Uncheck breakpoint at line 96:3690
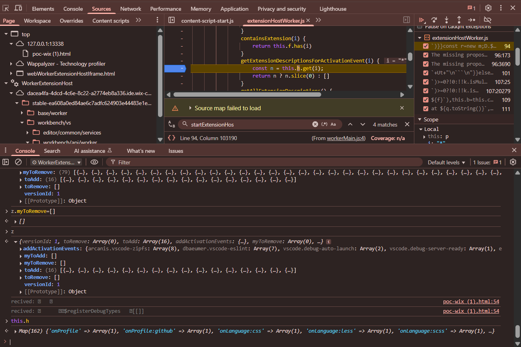This screenshot has width=521, height=347. click(x=426, y=64)
